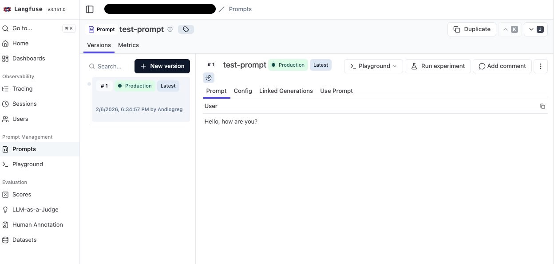Toggle the sidebar panel icon
Screen dimensions: 554x264
click(90, 9)
